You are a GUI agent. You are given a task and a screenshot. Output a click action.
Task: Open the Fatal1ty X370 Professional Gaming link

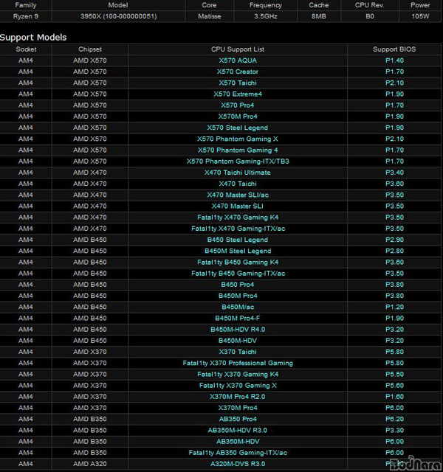pos(238,363)
